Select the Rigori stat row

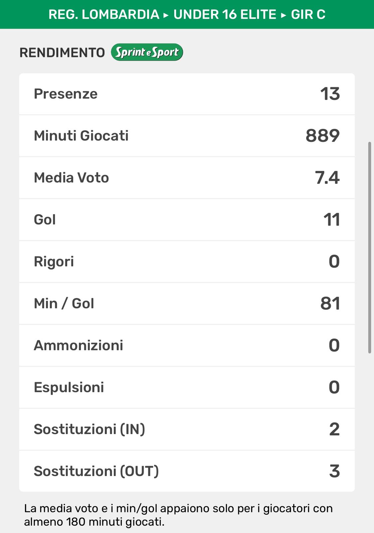187,262
